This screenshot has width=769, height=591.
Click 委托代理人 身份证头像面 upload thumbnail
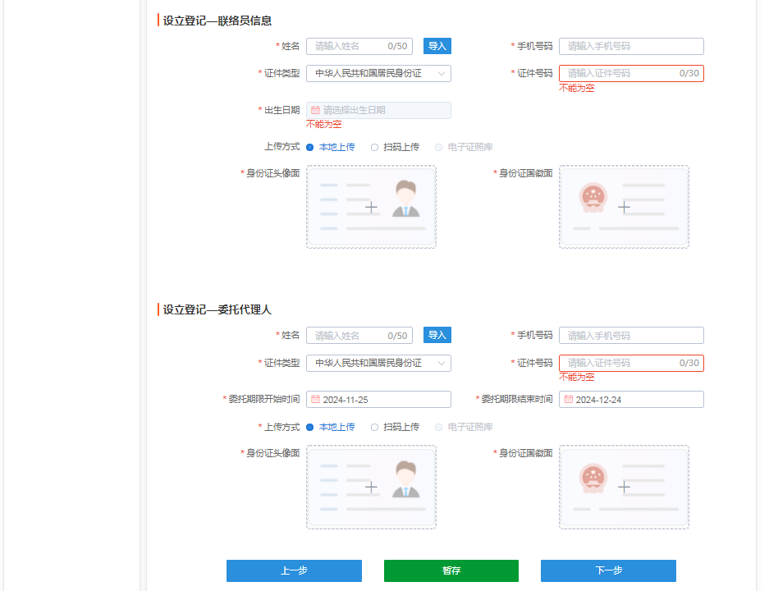(371, 487)
